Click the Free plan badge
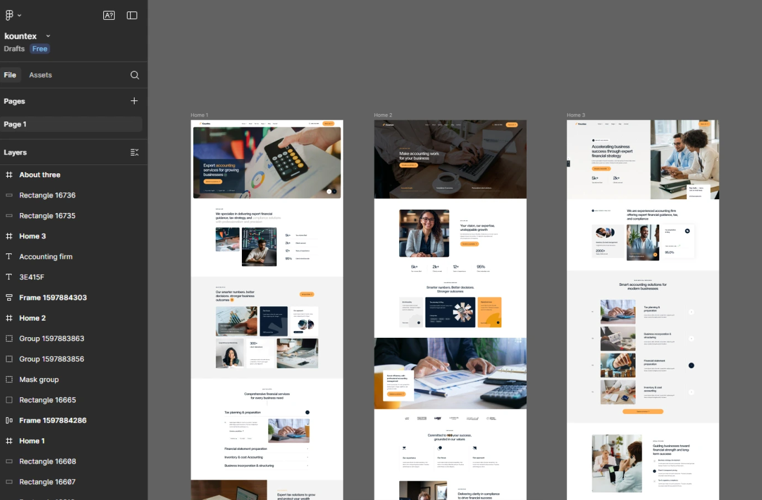Screen dimensions: 762x500 (39, 49)
